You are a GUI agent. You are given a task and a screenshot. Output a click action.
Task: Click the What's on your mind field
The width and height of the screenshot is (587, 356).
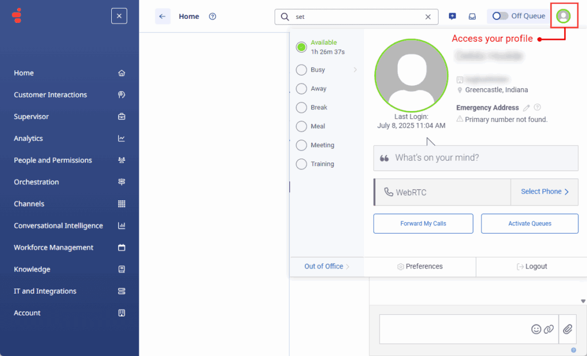pyautogui.click(x=476, y=158)
